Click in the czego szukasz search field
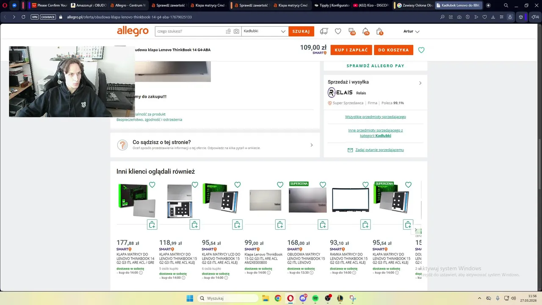 tap(190, 31)
